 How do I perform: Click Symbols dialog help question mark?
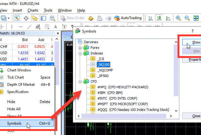click(x=192, y=31)
